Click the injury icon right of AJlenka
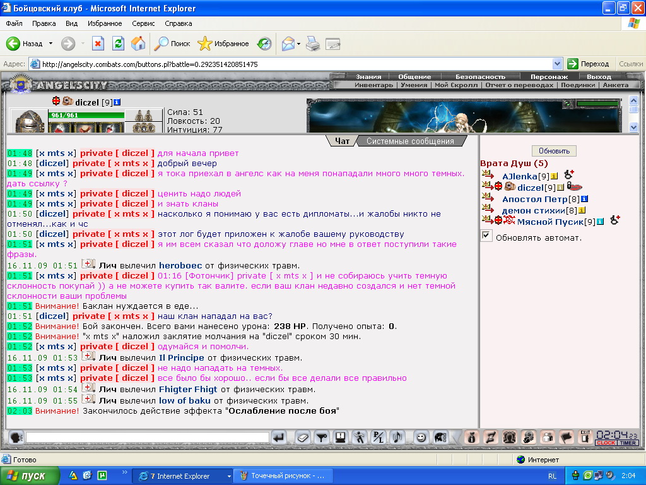This screenshot has width=646, height=485. pyautogui.click(x=570, y=175)
